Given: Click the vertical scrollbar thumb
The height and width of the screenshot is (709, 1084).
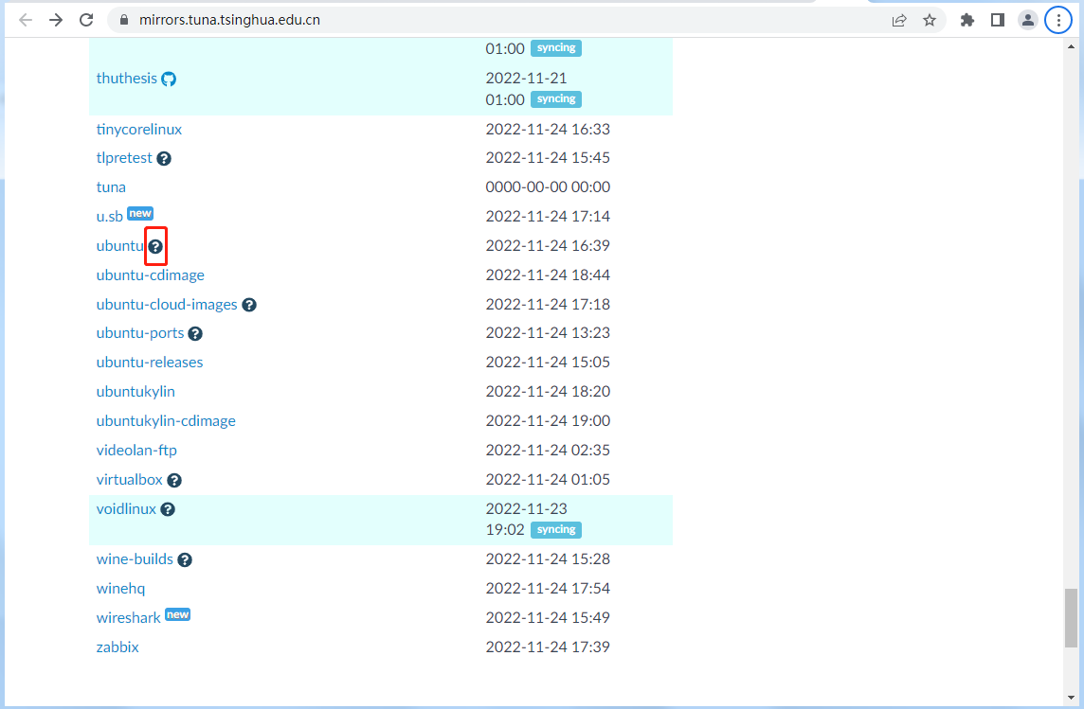Looking at the screenshot, I should click(x=1071, y=618).
